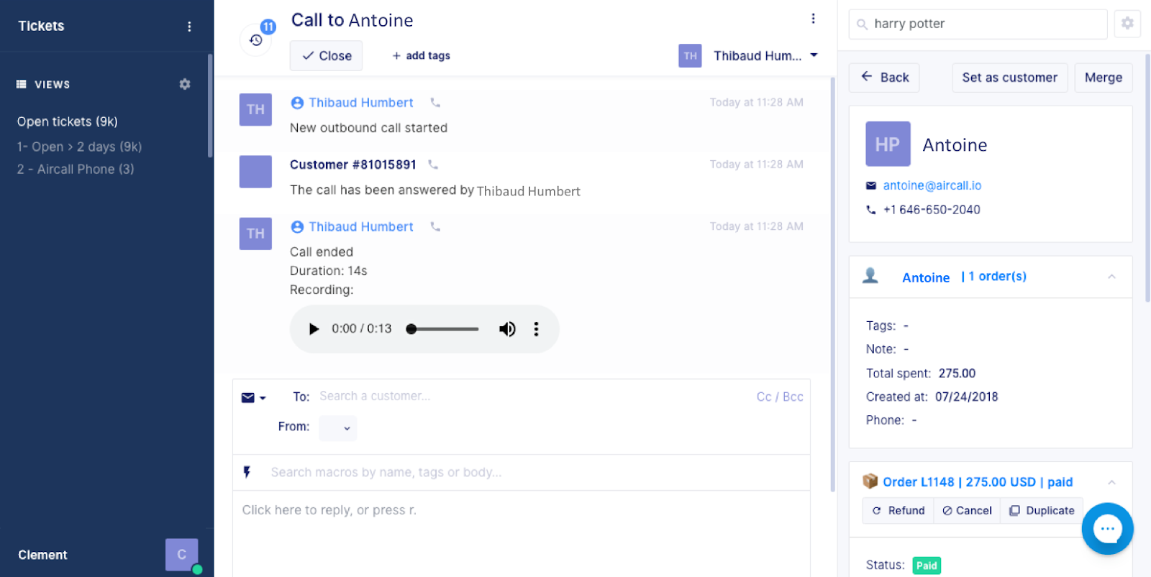This screenshot has height=577, width=1151.
Task: Mute the recording volume
Action: 507,329
